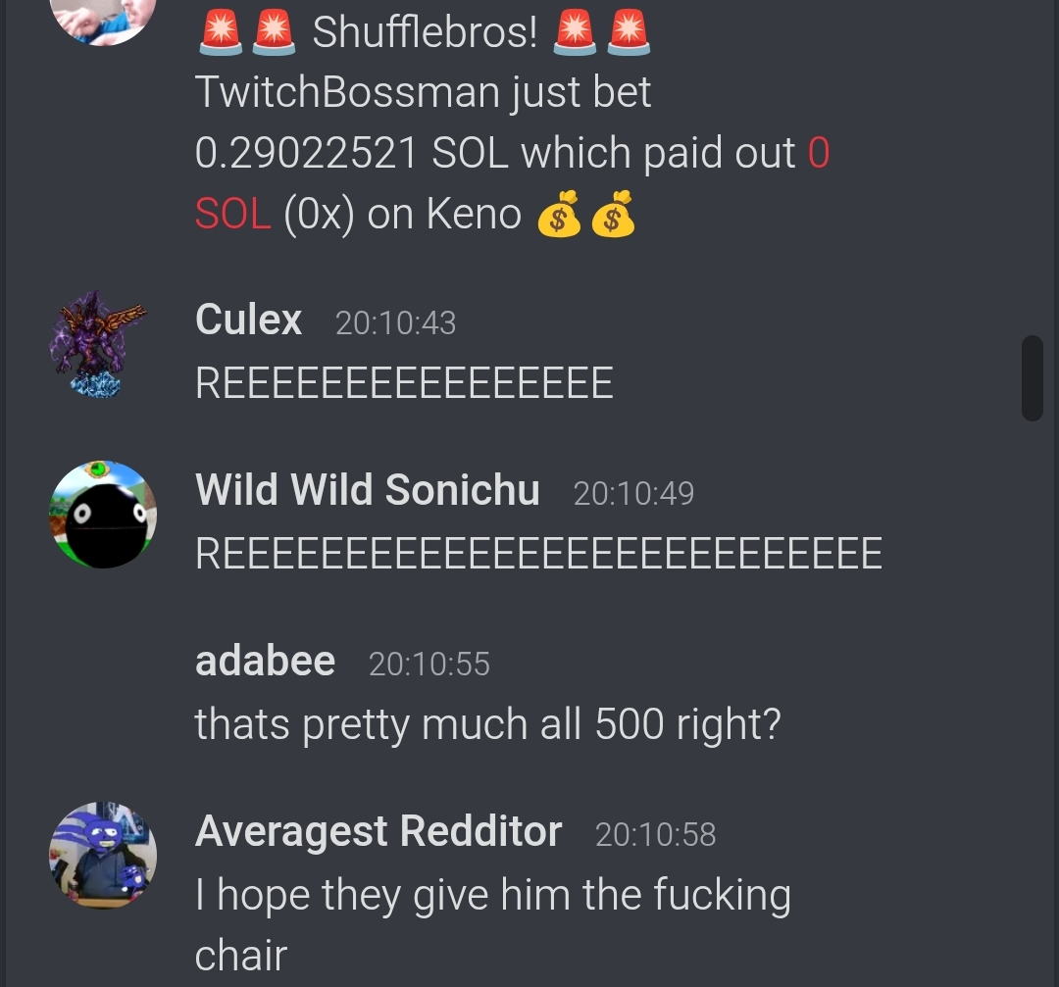Image resolution: width=1059 pixels, height=987 pixels.
Task: Click the first money bag emoji
Action: (x=559, y=214)
